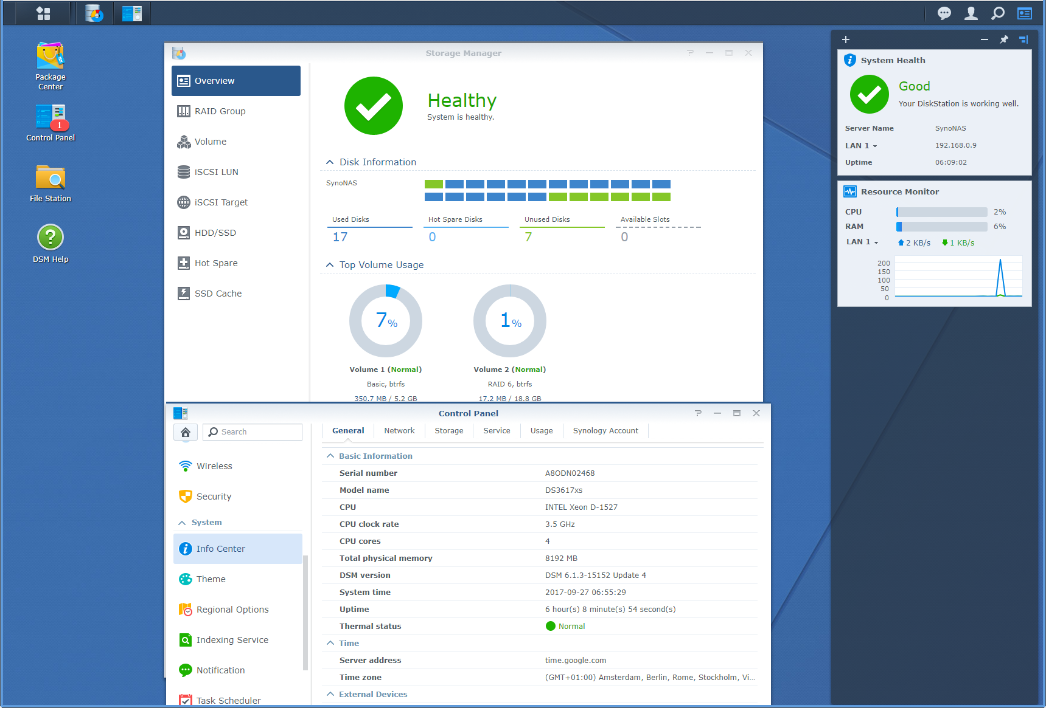The width and height of the screenshot is (1046, 708).
Task: Open File Station desktop icon
Action: [x=51, y=184]
